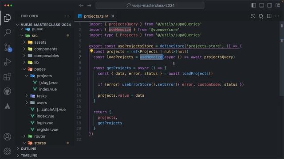Click the lightbulb code action icon
This screenshot has width=284, height=159.
[x=91, y=51]
